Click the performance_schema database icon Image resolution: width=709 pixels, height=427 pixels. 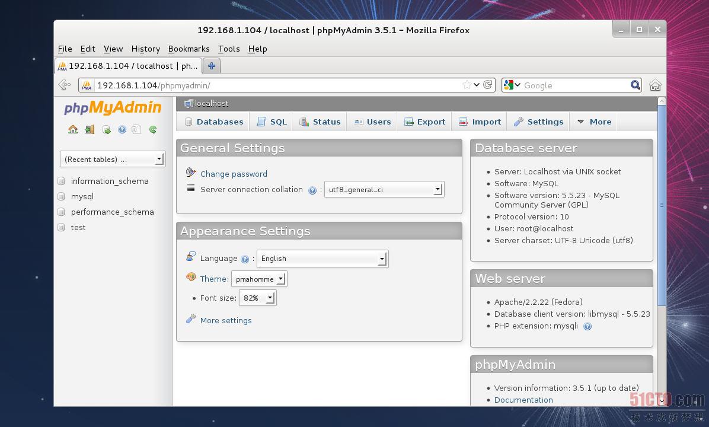pyautogui.click(x=62, y=212)
